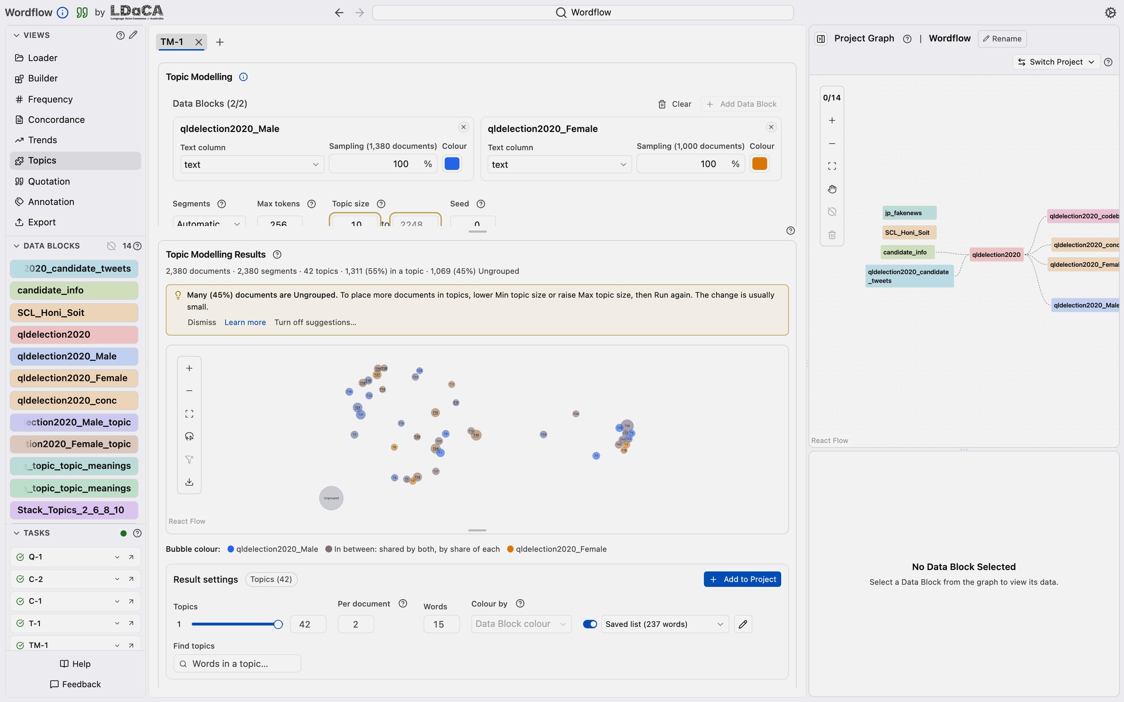This screenshot has width=1124, height=702.
Task: Click the Clear data blocks button
Action: pos(674,104)
